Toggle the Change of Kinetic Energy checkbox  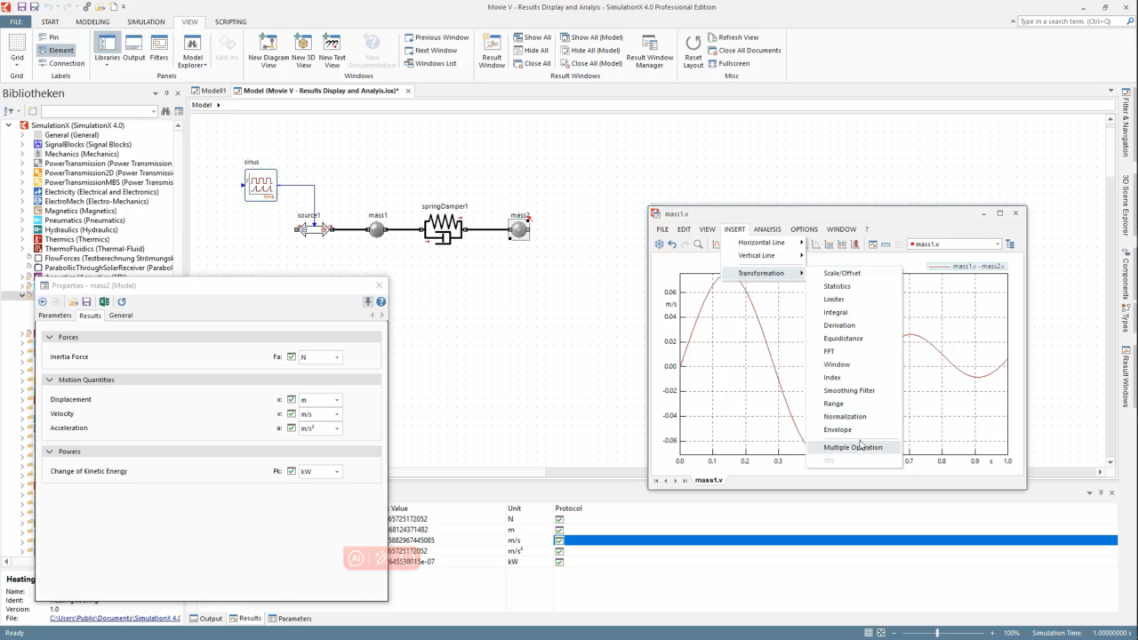291,472
